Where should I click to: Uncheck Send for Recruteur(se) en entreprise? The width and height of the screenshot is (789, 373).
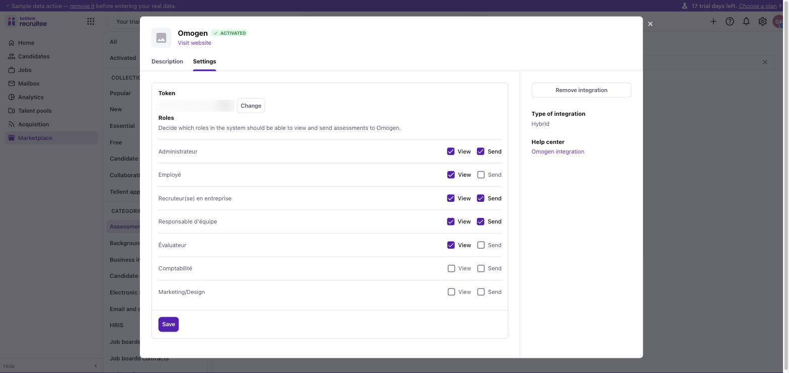(481, 198)
